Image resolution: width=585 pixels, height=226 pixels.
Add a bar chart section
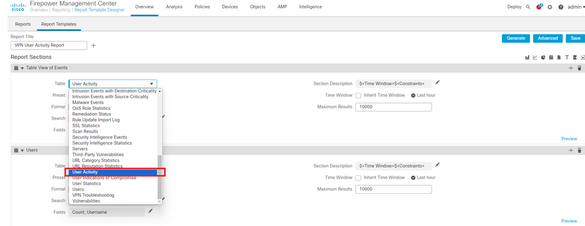tap(527, 58)
